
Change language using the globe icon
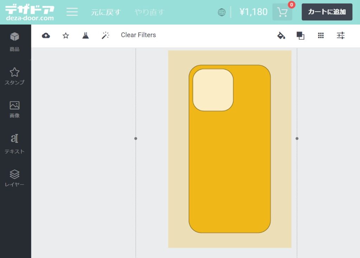tap(221, 11)
